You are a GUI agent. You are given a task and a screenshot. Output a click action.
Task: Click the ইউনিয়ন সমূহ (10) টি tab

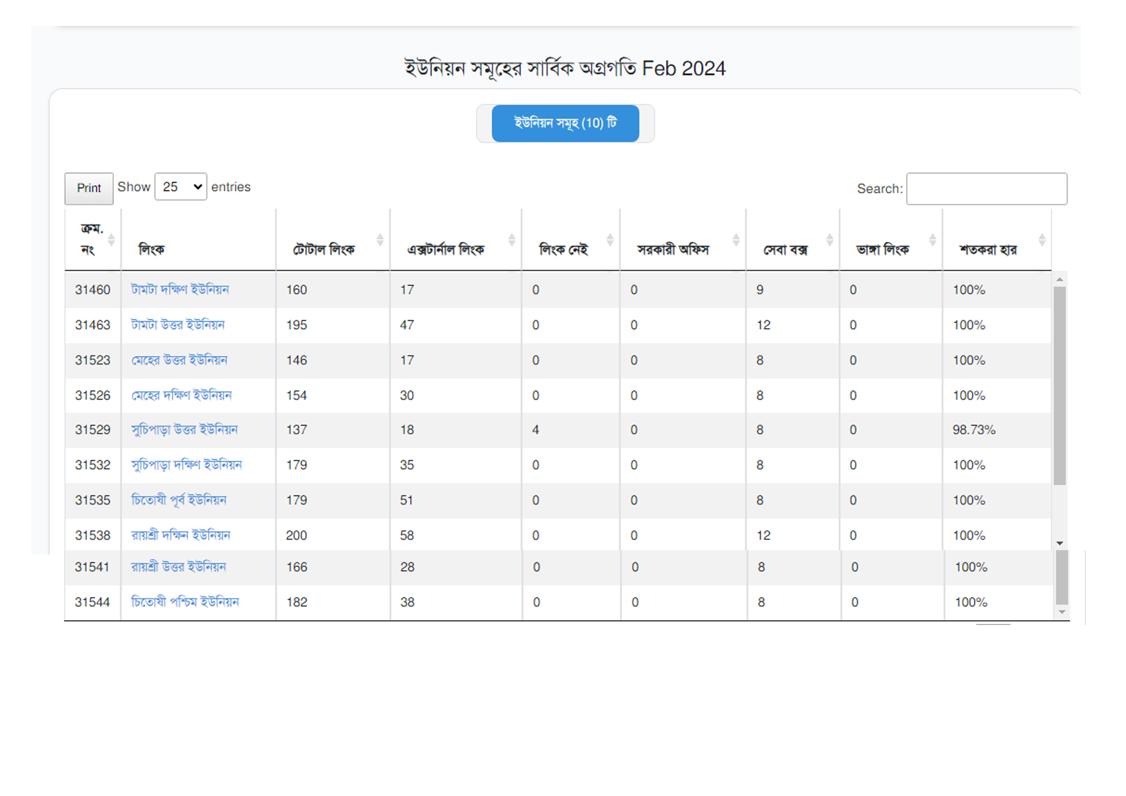coord(565,123)
